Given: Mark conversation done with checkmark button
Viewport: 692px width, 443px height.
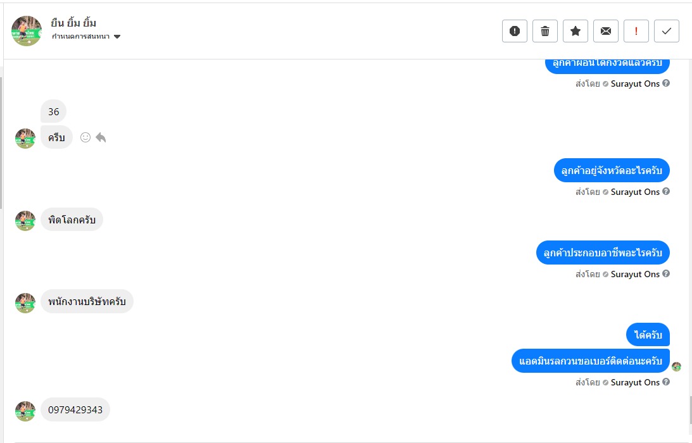Looking at the screenshot, I should [x=667, y=31].
